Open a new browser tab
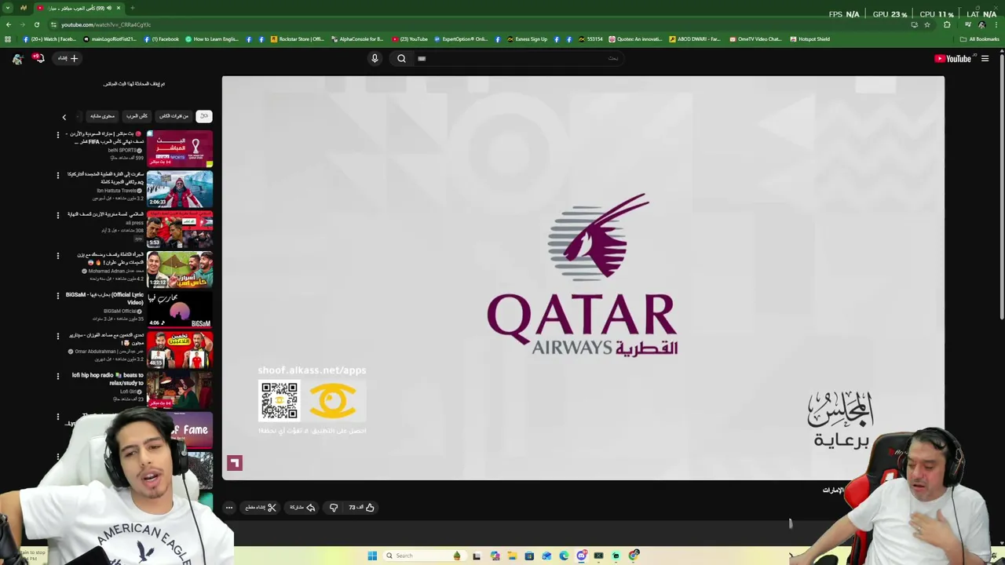The width and height of the screenshot is (1005, 565). [x=132, y=8]
